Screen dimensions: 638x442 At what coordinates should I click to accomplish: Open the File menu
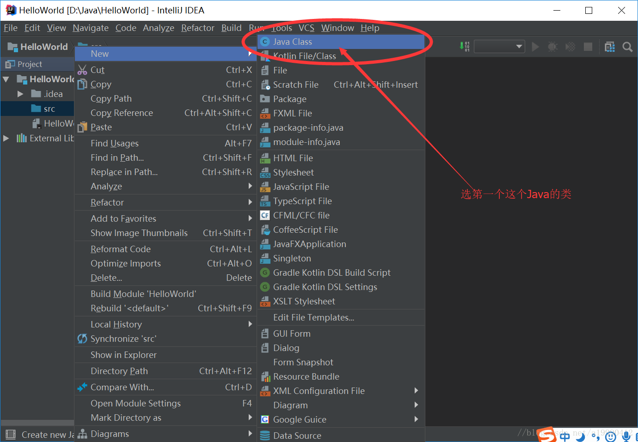point(11,28)
